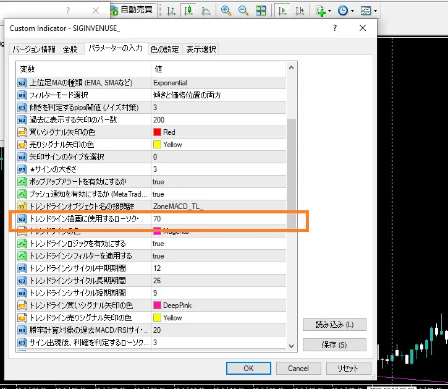The width and height of the screenshot is (448, 389).
Task: Open dropdown arrow beside clock icon
Action: point(353,11)
